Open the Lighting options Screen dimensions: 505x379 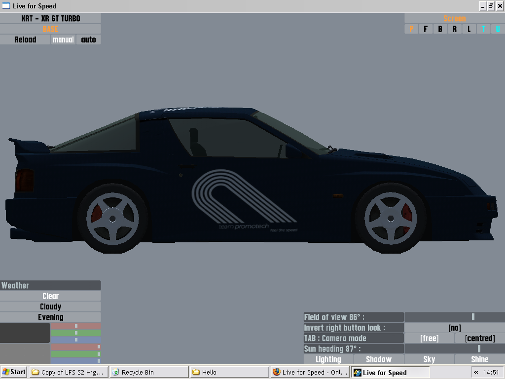328,359
